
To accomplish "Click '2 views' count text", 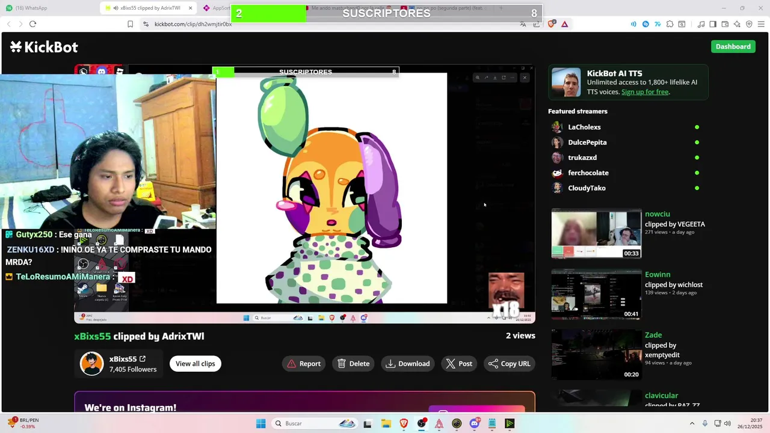I will (520, 336).
